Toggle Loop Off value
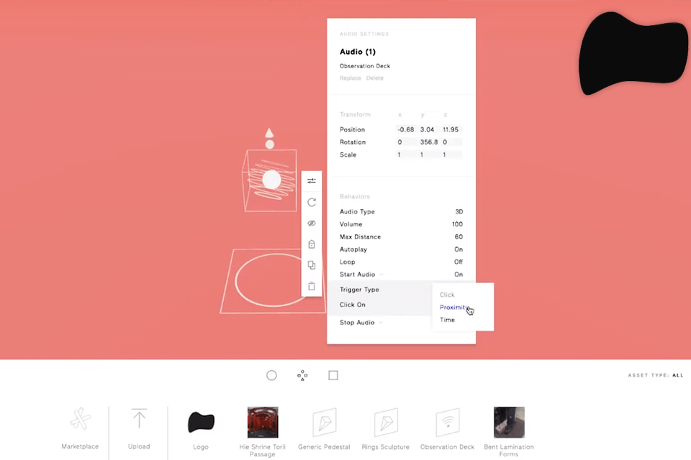This screenshot has width=691, height=460. click(x=459, y=262)
